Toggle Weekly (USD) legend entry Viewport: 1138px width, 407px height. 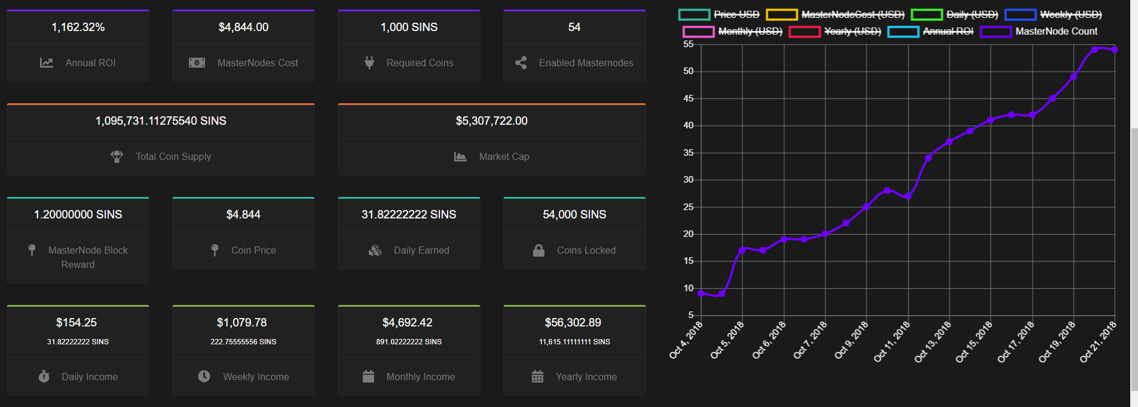coord(1054,14)
